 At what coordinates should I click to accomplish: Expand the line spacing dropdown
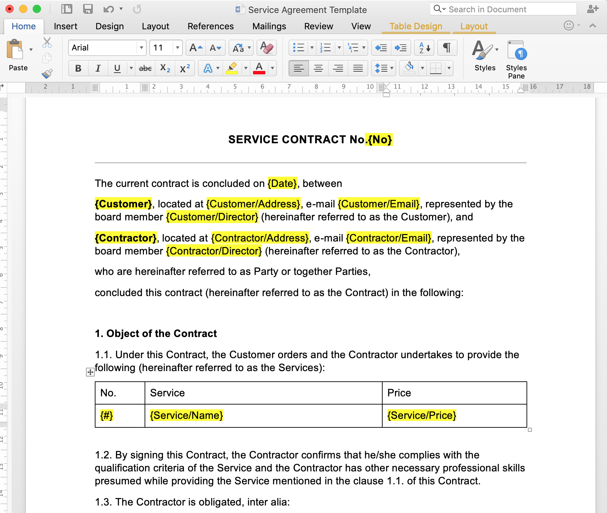392,69
